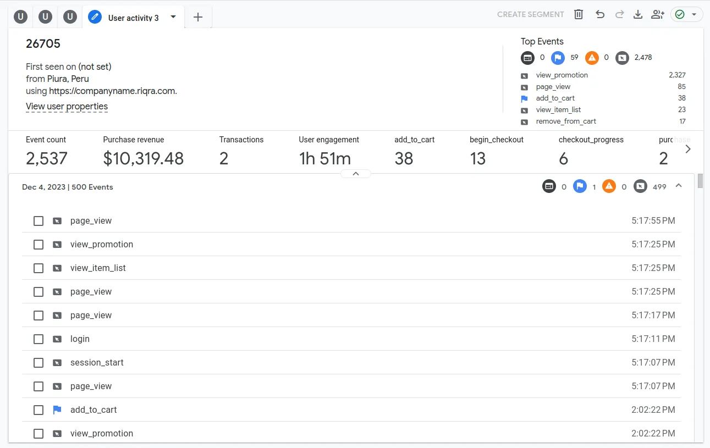Open View user properties link
This screenshot has height=448, width=710.
(x=67, y=107)
